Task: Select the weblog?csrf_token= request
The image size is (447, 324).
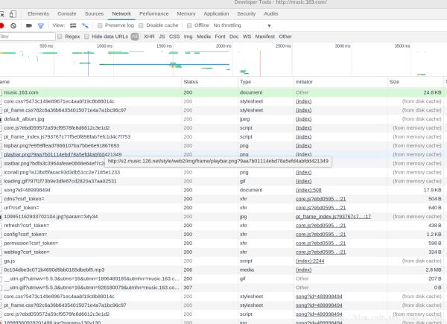Action: tap(222, 252)
